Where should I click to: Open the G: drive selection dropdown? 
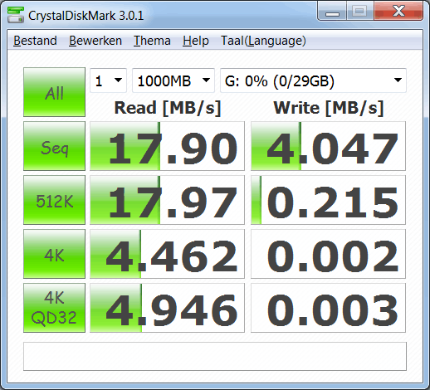[x=313, y=80]
